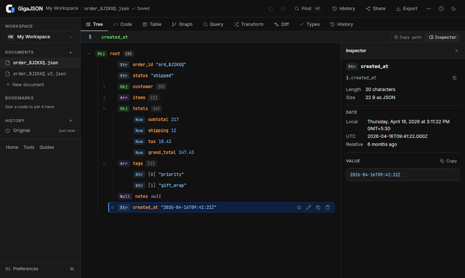Viewport: 465px width, 278px height.
Task: Open the Diff tab
Action: 281,24
